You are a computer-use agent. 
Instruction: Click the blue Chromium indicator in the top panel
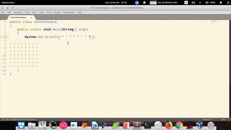(x=137, y=3)
